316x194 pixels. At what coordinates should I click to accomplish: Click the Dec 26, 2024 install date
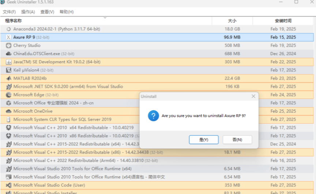(x=283, y=54)
